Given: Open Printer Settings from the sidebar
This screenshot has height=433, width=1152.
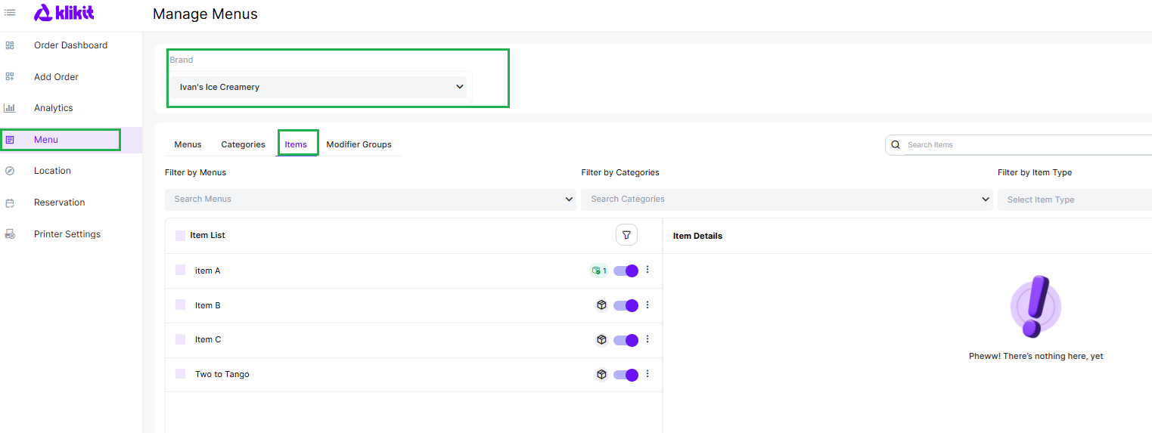Looking at the screenshot, I should click(67, 234).
